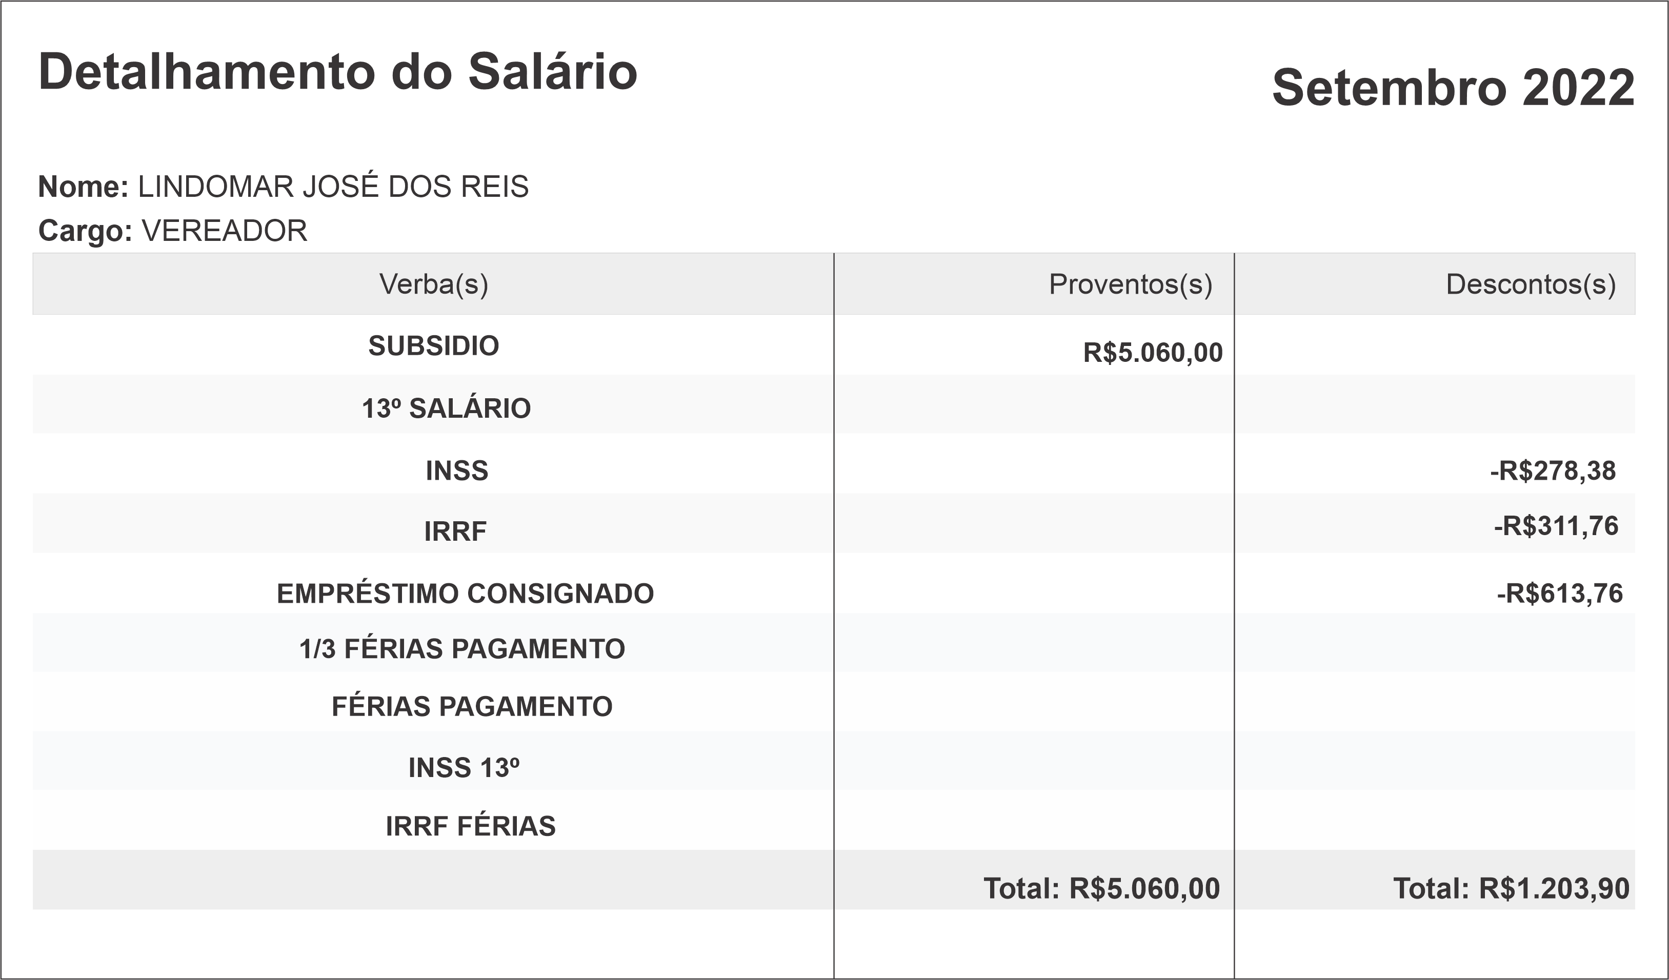Click the Proventos(s) column header
Viewport: 1669px width, 980px height.
(1131, 284)
